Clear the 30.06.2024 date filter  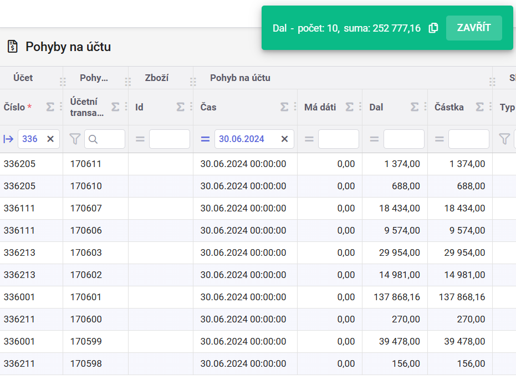[285, 139]
